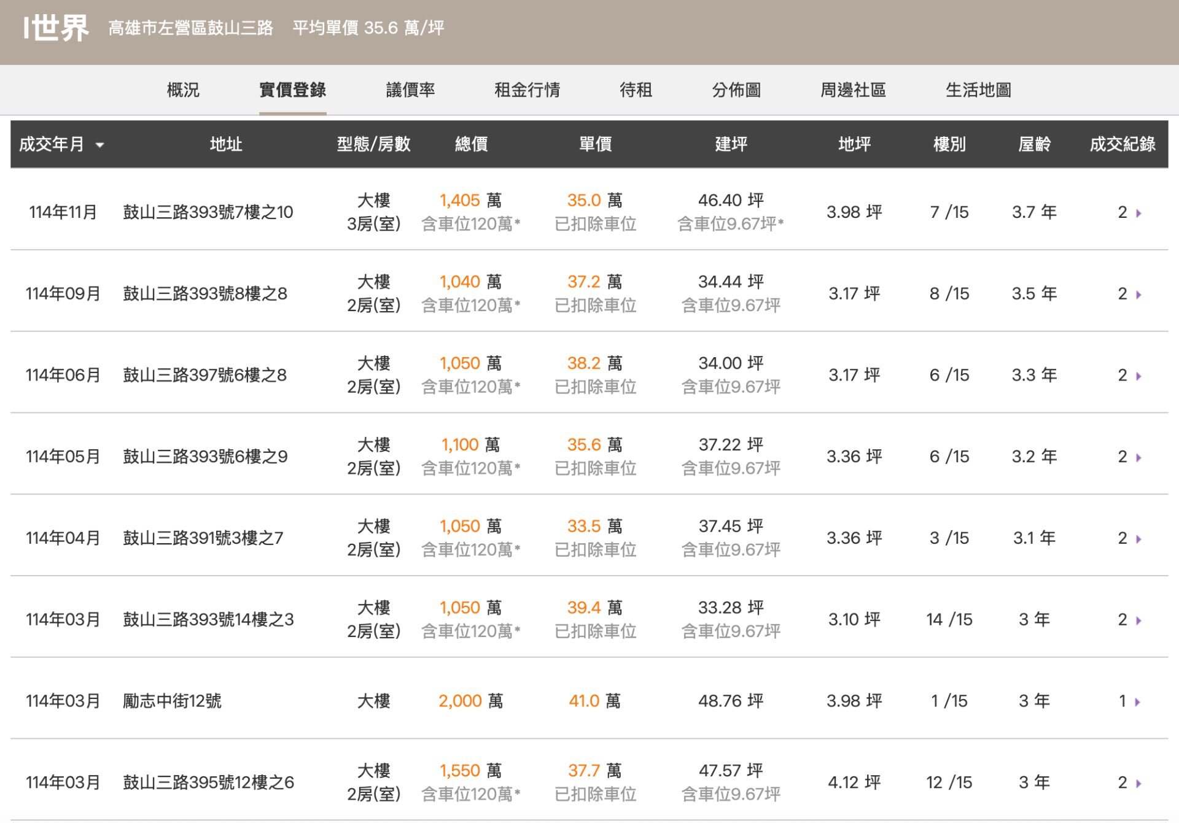Click record arrow for 鼓山三路393號6樓之9
This screenshot has width=1179, height=823.
coord(1138,457)
